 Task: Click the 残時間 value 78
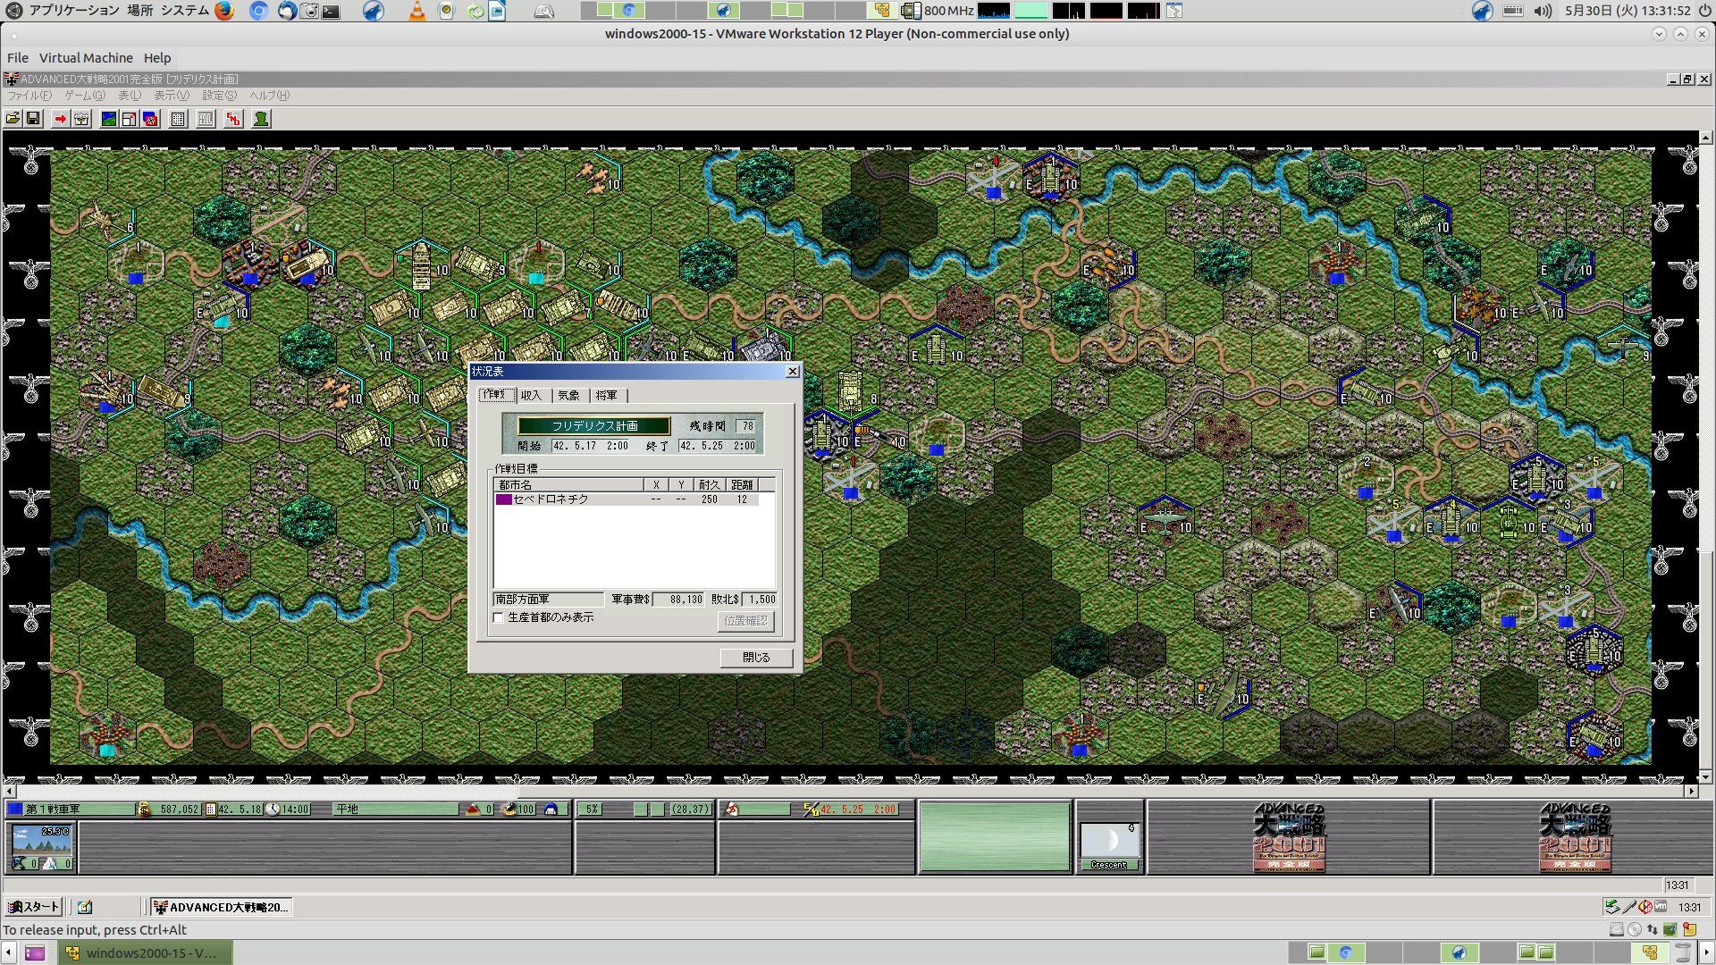coord(747,426)
